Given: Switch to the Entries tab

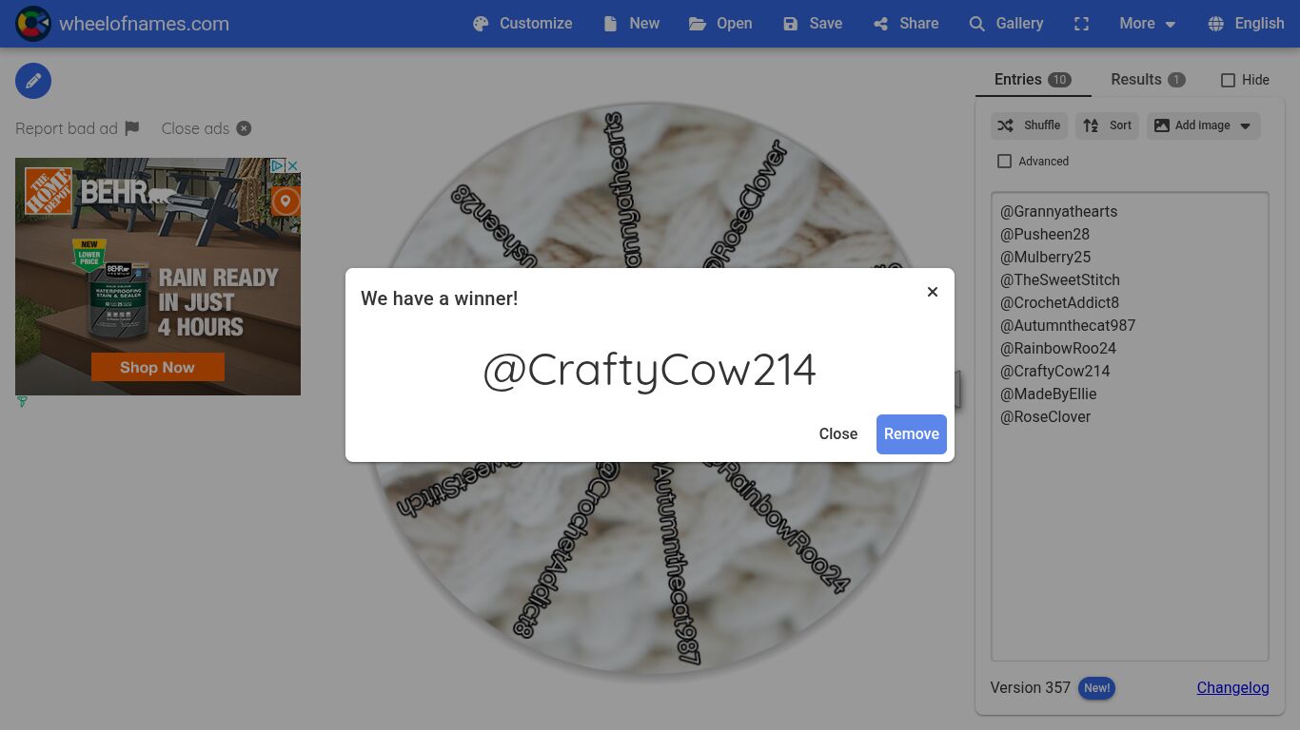Looking at the screenshot, I should (1034, 80).
